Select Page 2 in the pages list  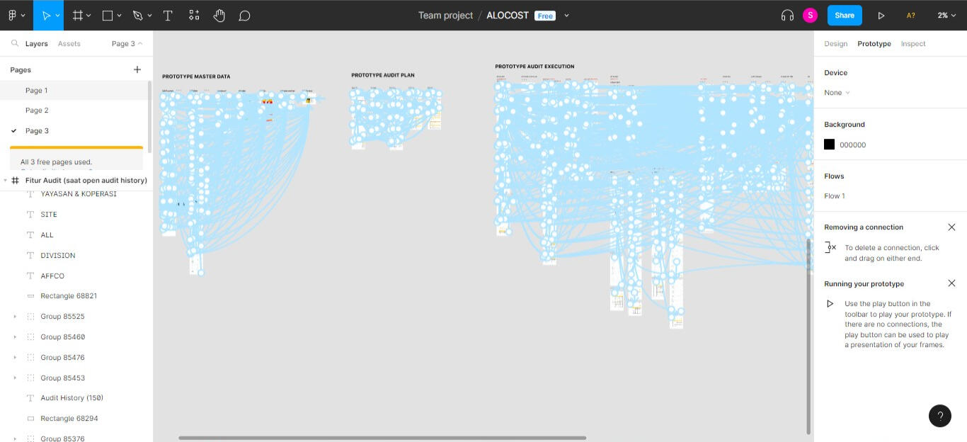pyautogui.click(x=37, y=110)
